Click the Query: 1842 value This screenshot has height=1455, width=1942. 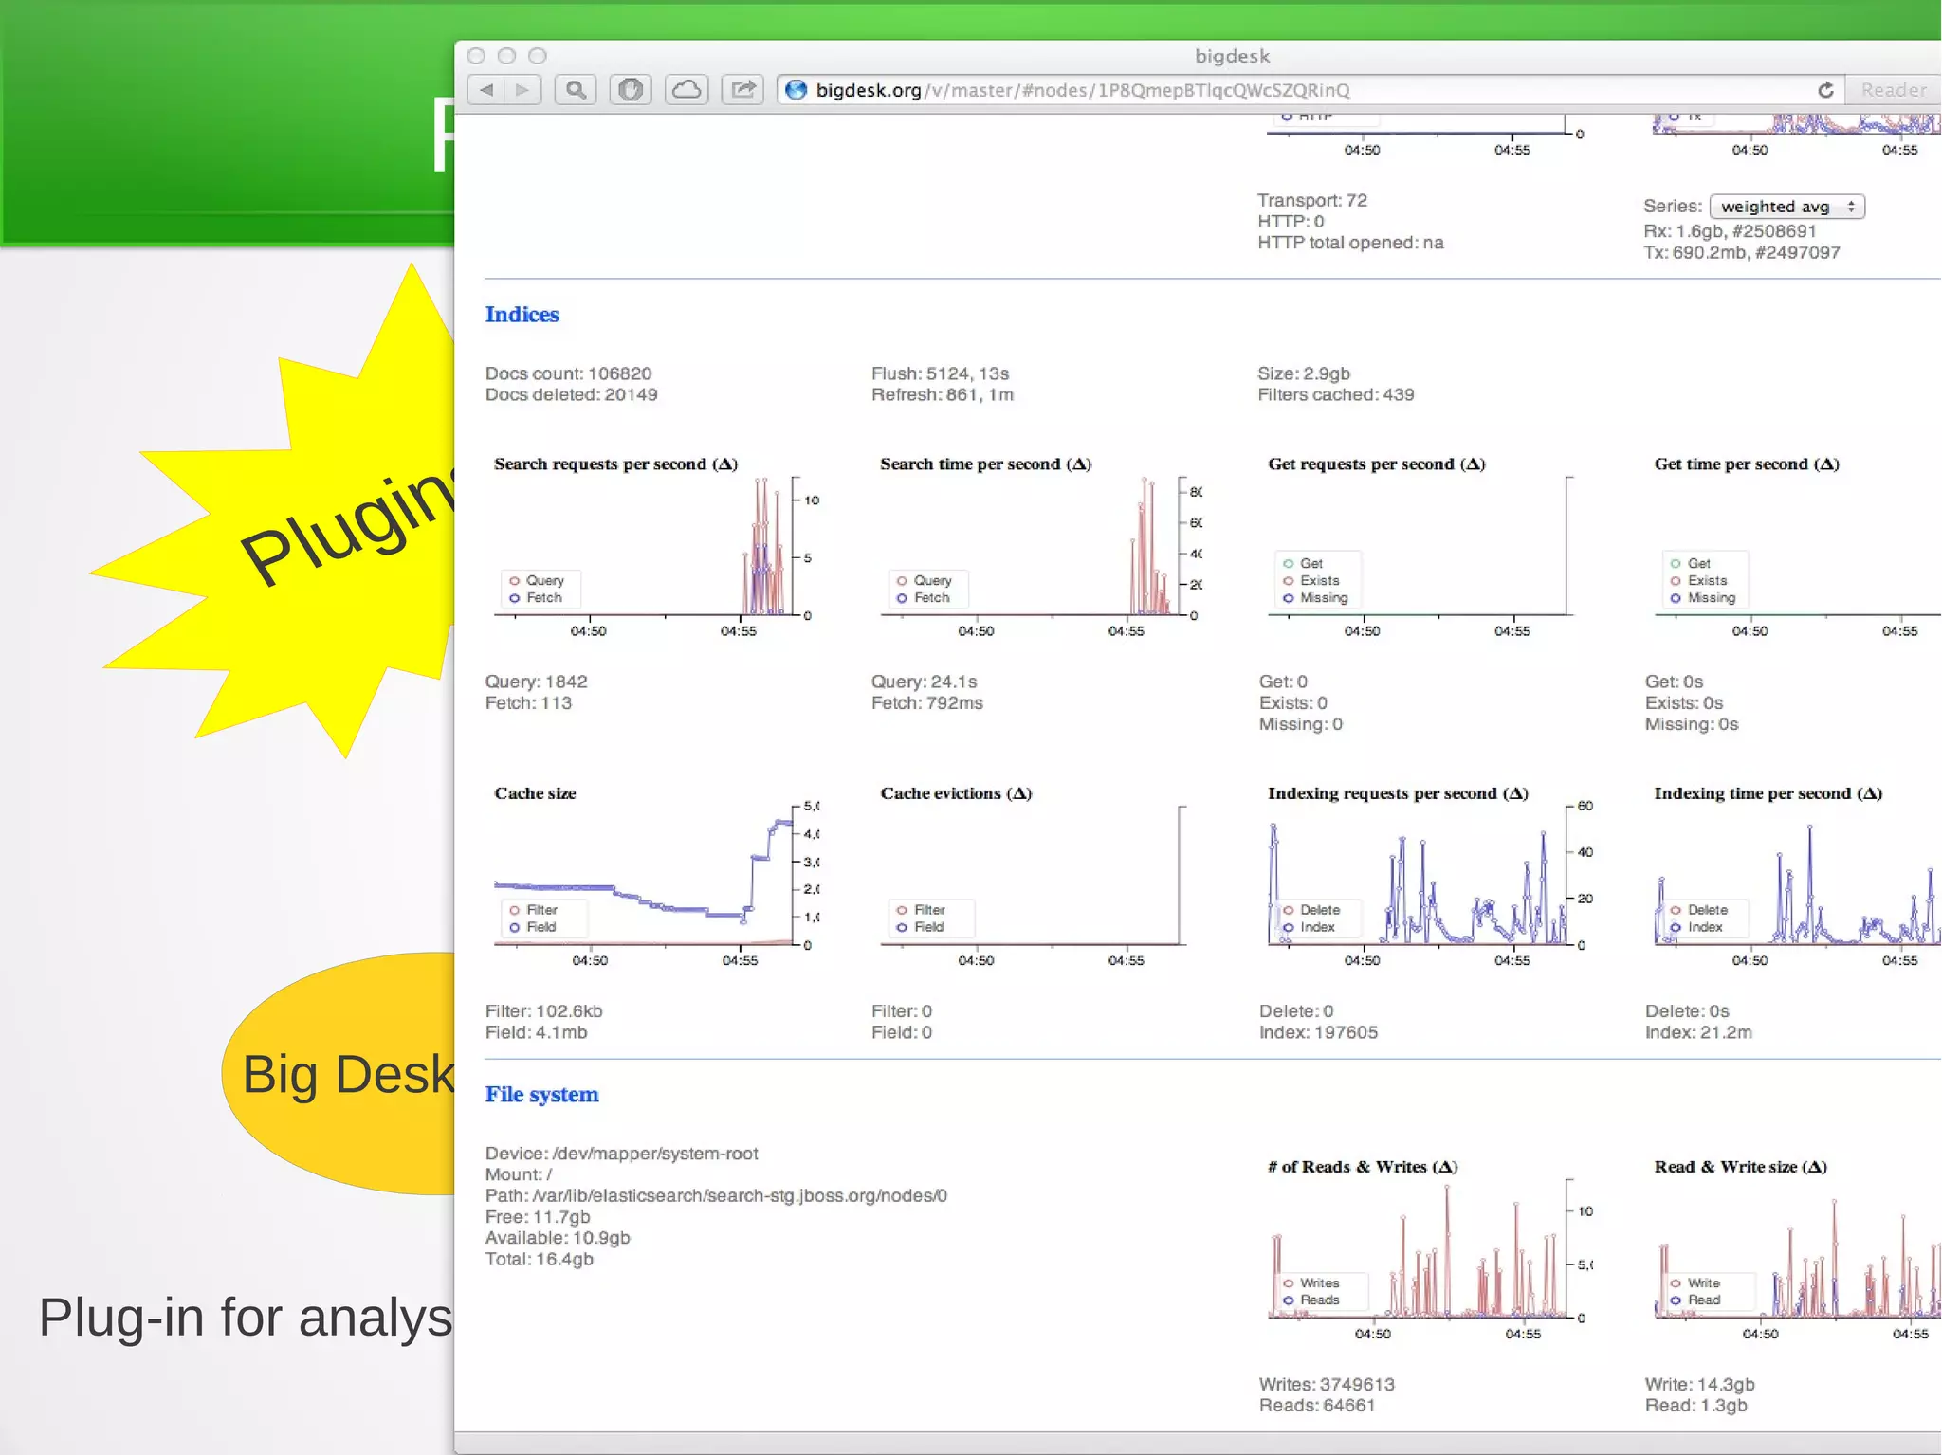536,682
